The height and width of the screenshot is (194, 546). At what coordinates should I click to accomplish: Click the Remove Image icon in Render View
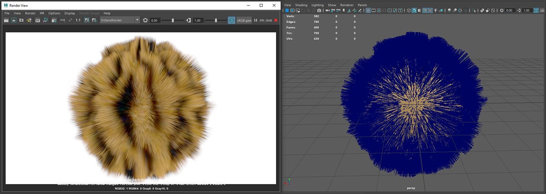[94, 20]
